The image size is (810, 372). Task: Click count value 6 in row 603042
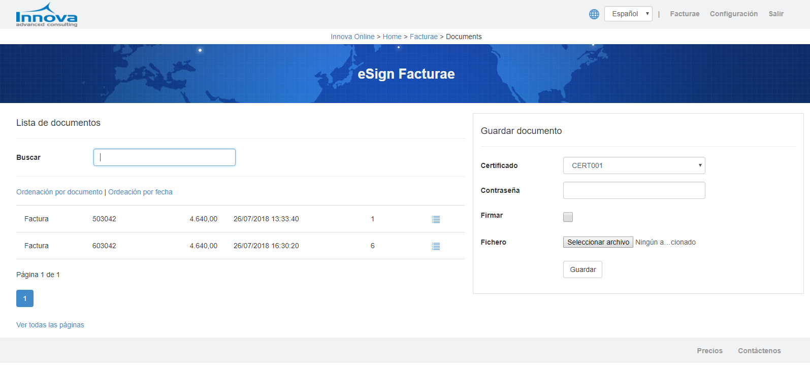click(373, 246)
